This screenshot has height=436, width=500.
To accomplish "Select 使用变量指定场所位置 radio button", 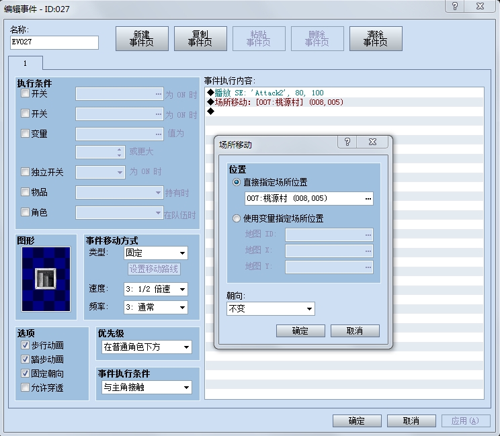I will tap(237, 218).
